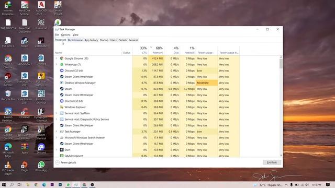Switch to the Performance tab
The width and height of the screenshot is (335, 188).
75,40
